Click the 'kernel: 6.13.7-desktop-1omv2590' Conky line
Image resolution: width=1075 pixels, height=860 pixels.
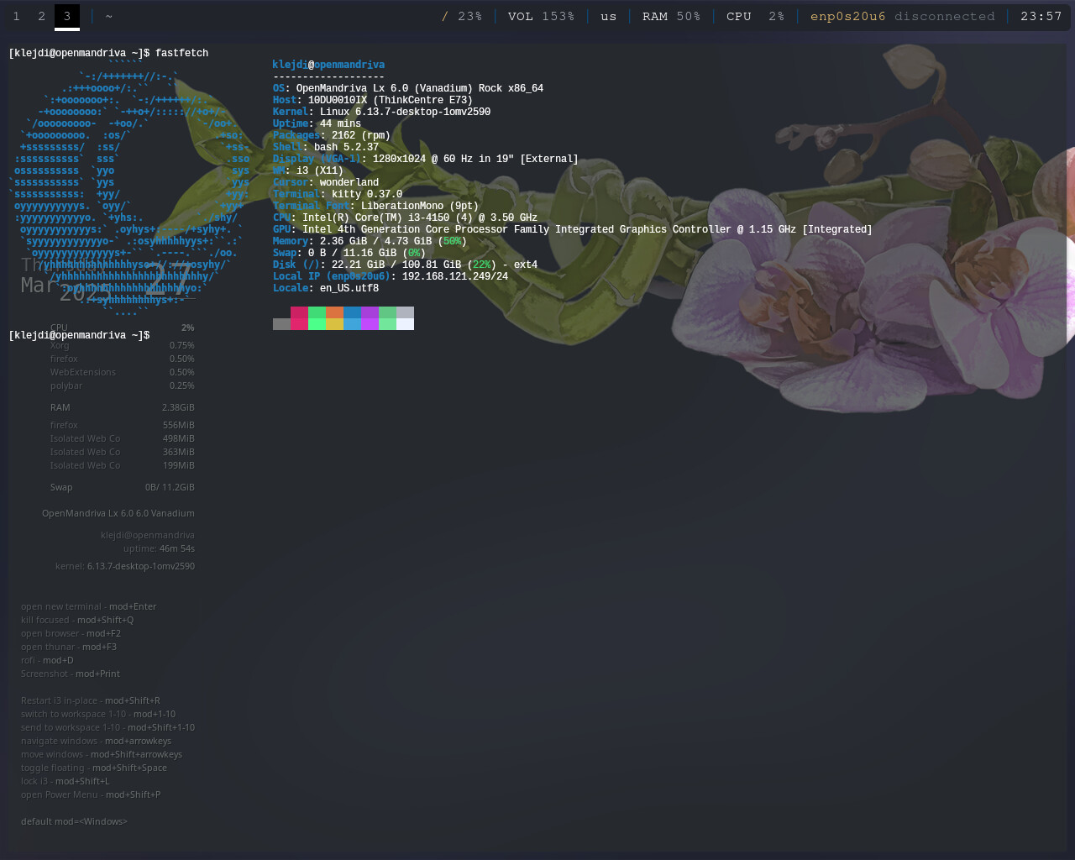tap(125, 566)
